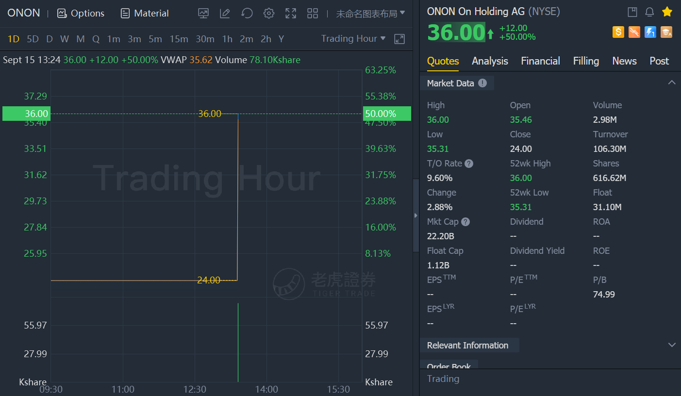Image resolution: width=681 pixels, height=396 pixels.
Task: Click the tan stacked-layers badge icon
Action: (x=666, y=32)
